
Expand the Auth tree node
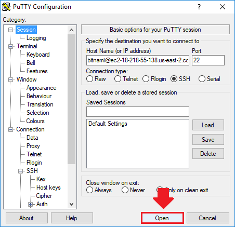pos(30,204)
